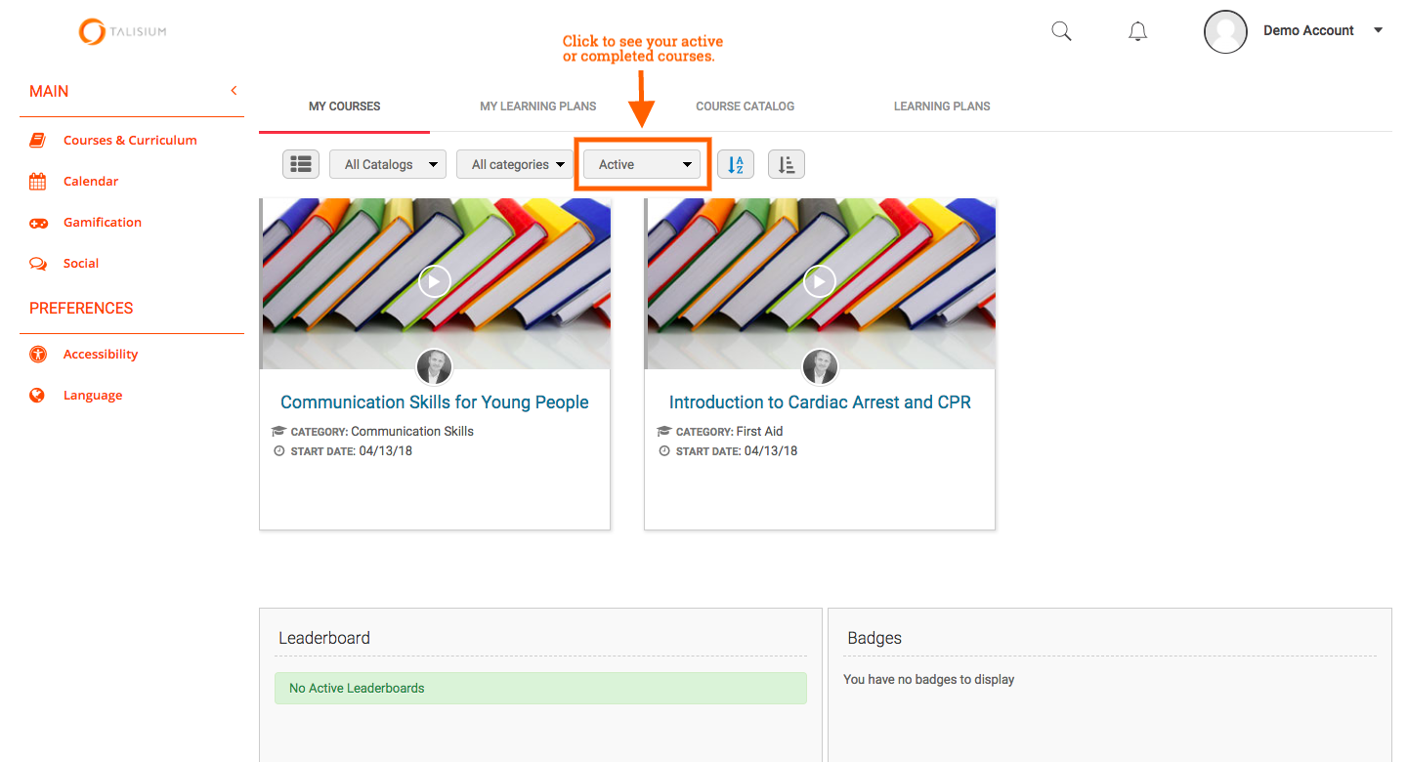This screenshot has height=762, width=1407.
Task: Click the graduation cap icon on Communication card
Action: coord(278,431)
